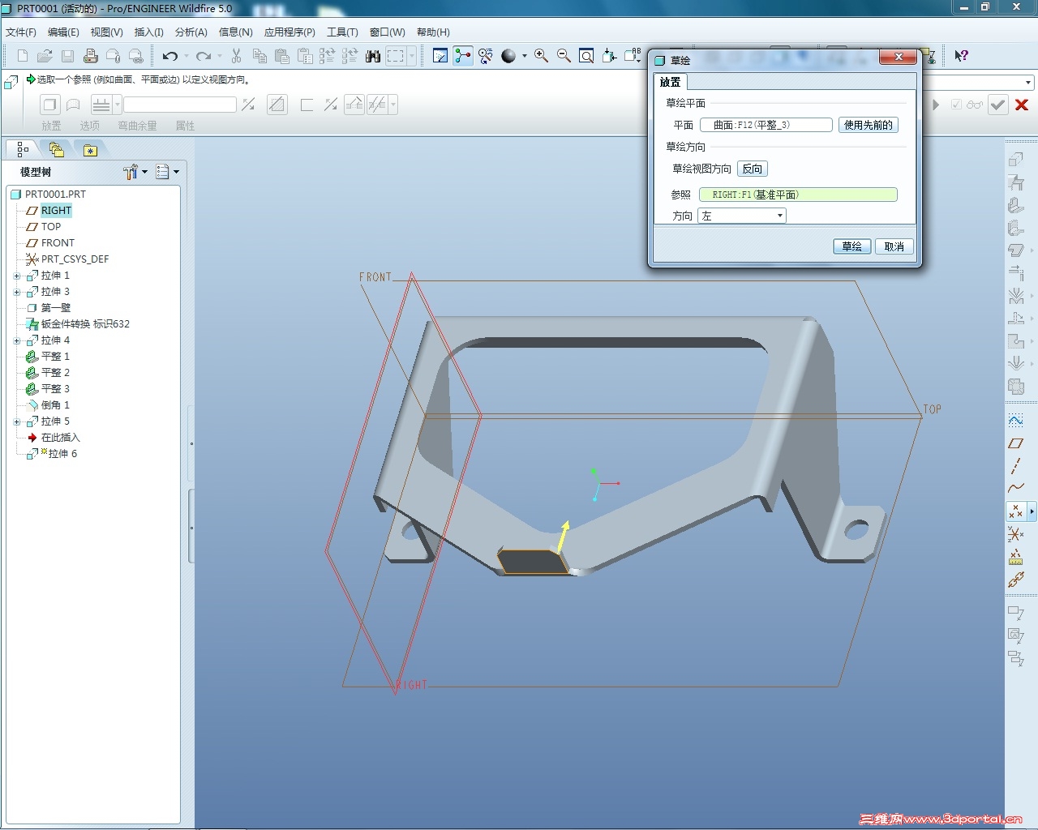Image resolution: width=1038 pixels, height=830 pixels.
Task: Click the orient mode icon
Action: 486,56
